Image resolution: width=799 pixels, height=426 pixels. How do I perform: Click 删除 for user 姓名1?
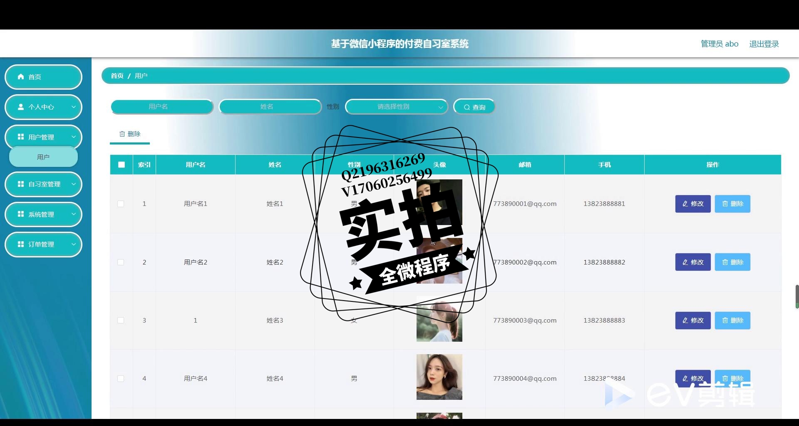tap(732, 204)
